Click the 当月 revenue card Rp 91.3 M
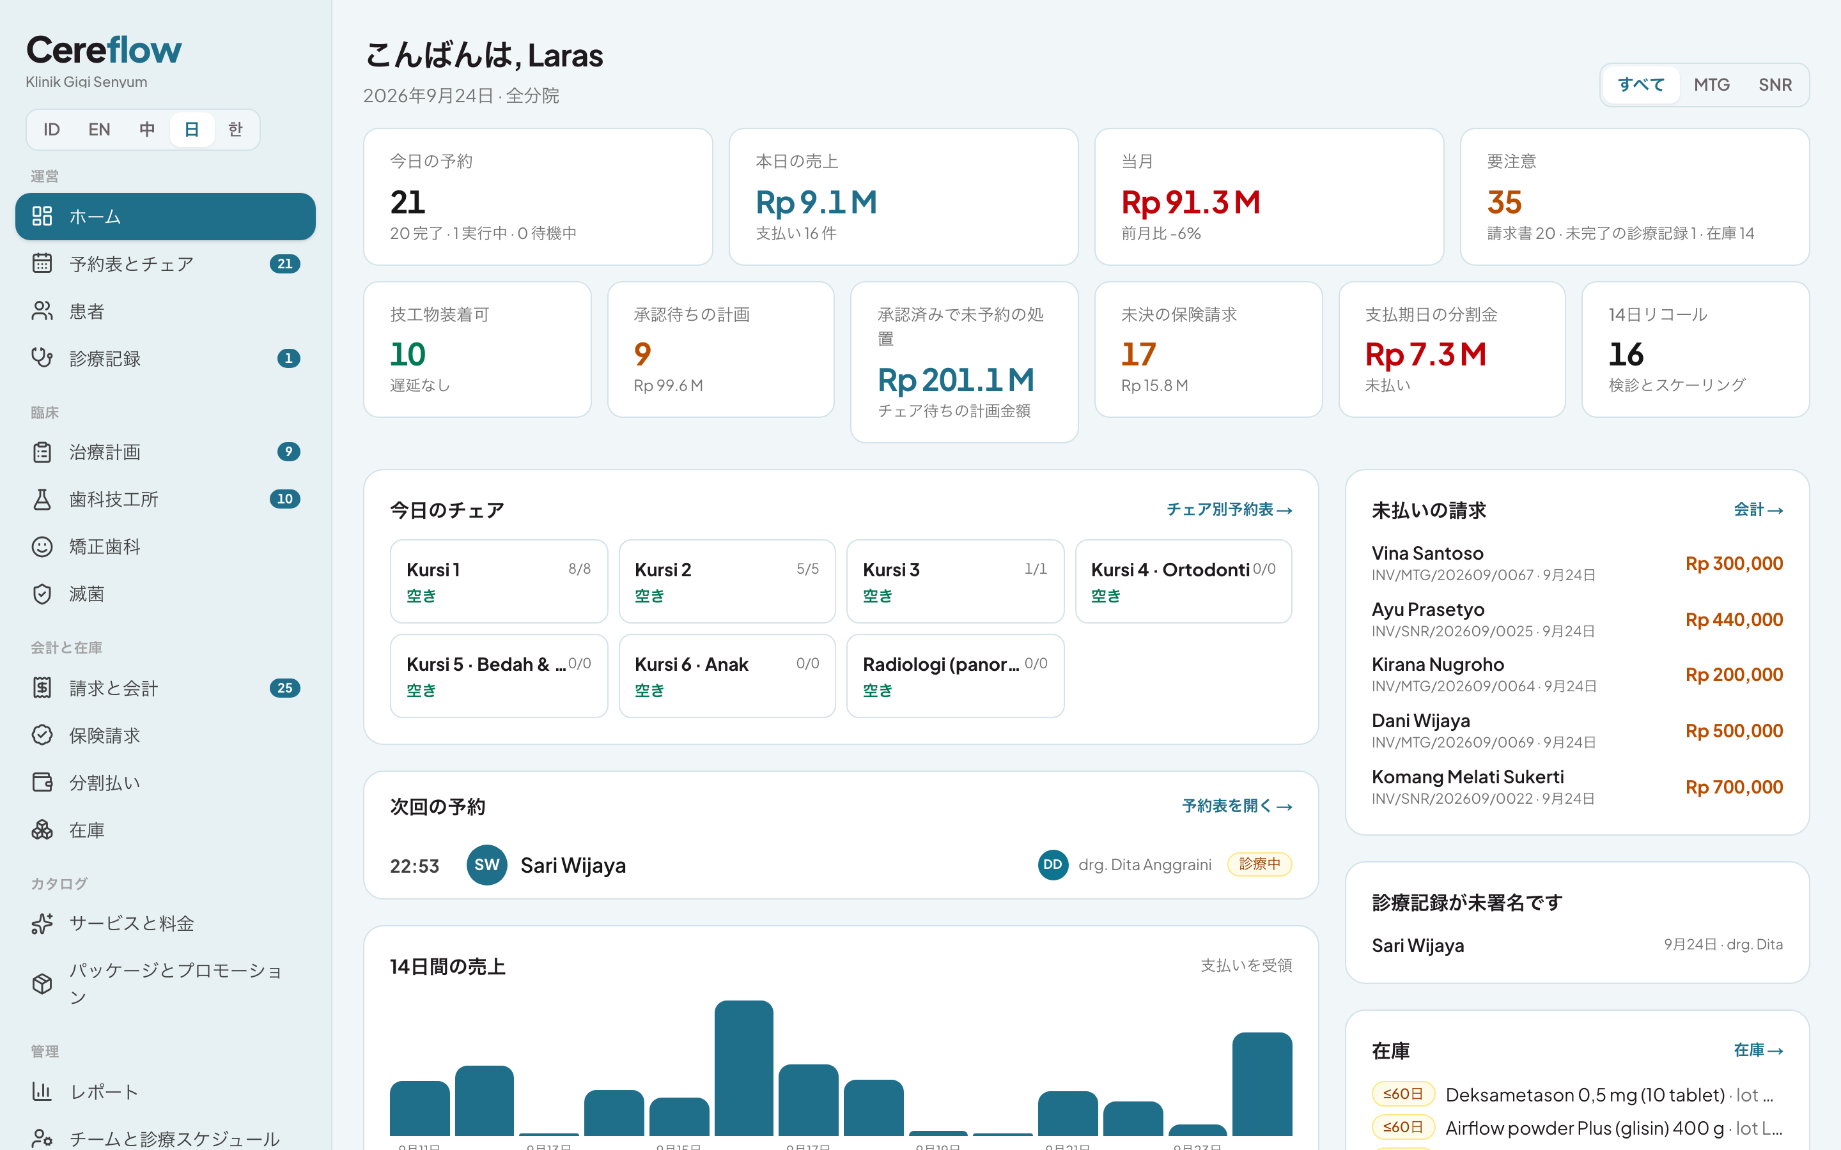 click(x=1269, y=197)
